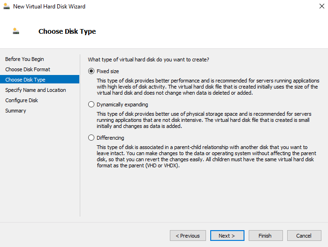Click the Choose Disk Type heading
The height and width of the screenshot is (247, 328).
point(67,31)
